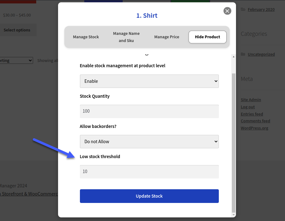Open the Entries feed link
The image size is (285, 221).
point(252,114)
